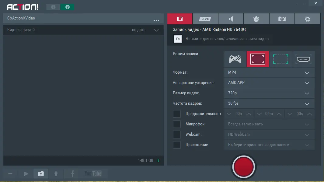324x182 pixels.
Task: Open the Микрофон Всегда записывать dropdown
Action: click(269, 124)
